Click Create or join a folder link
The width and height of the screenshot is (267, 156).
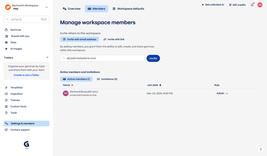(x=26, y=75)
